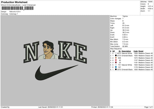The width and height of the screenshot is (154, 109).
Task: Click the blue swatch with code 1176
Action: 116,67
